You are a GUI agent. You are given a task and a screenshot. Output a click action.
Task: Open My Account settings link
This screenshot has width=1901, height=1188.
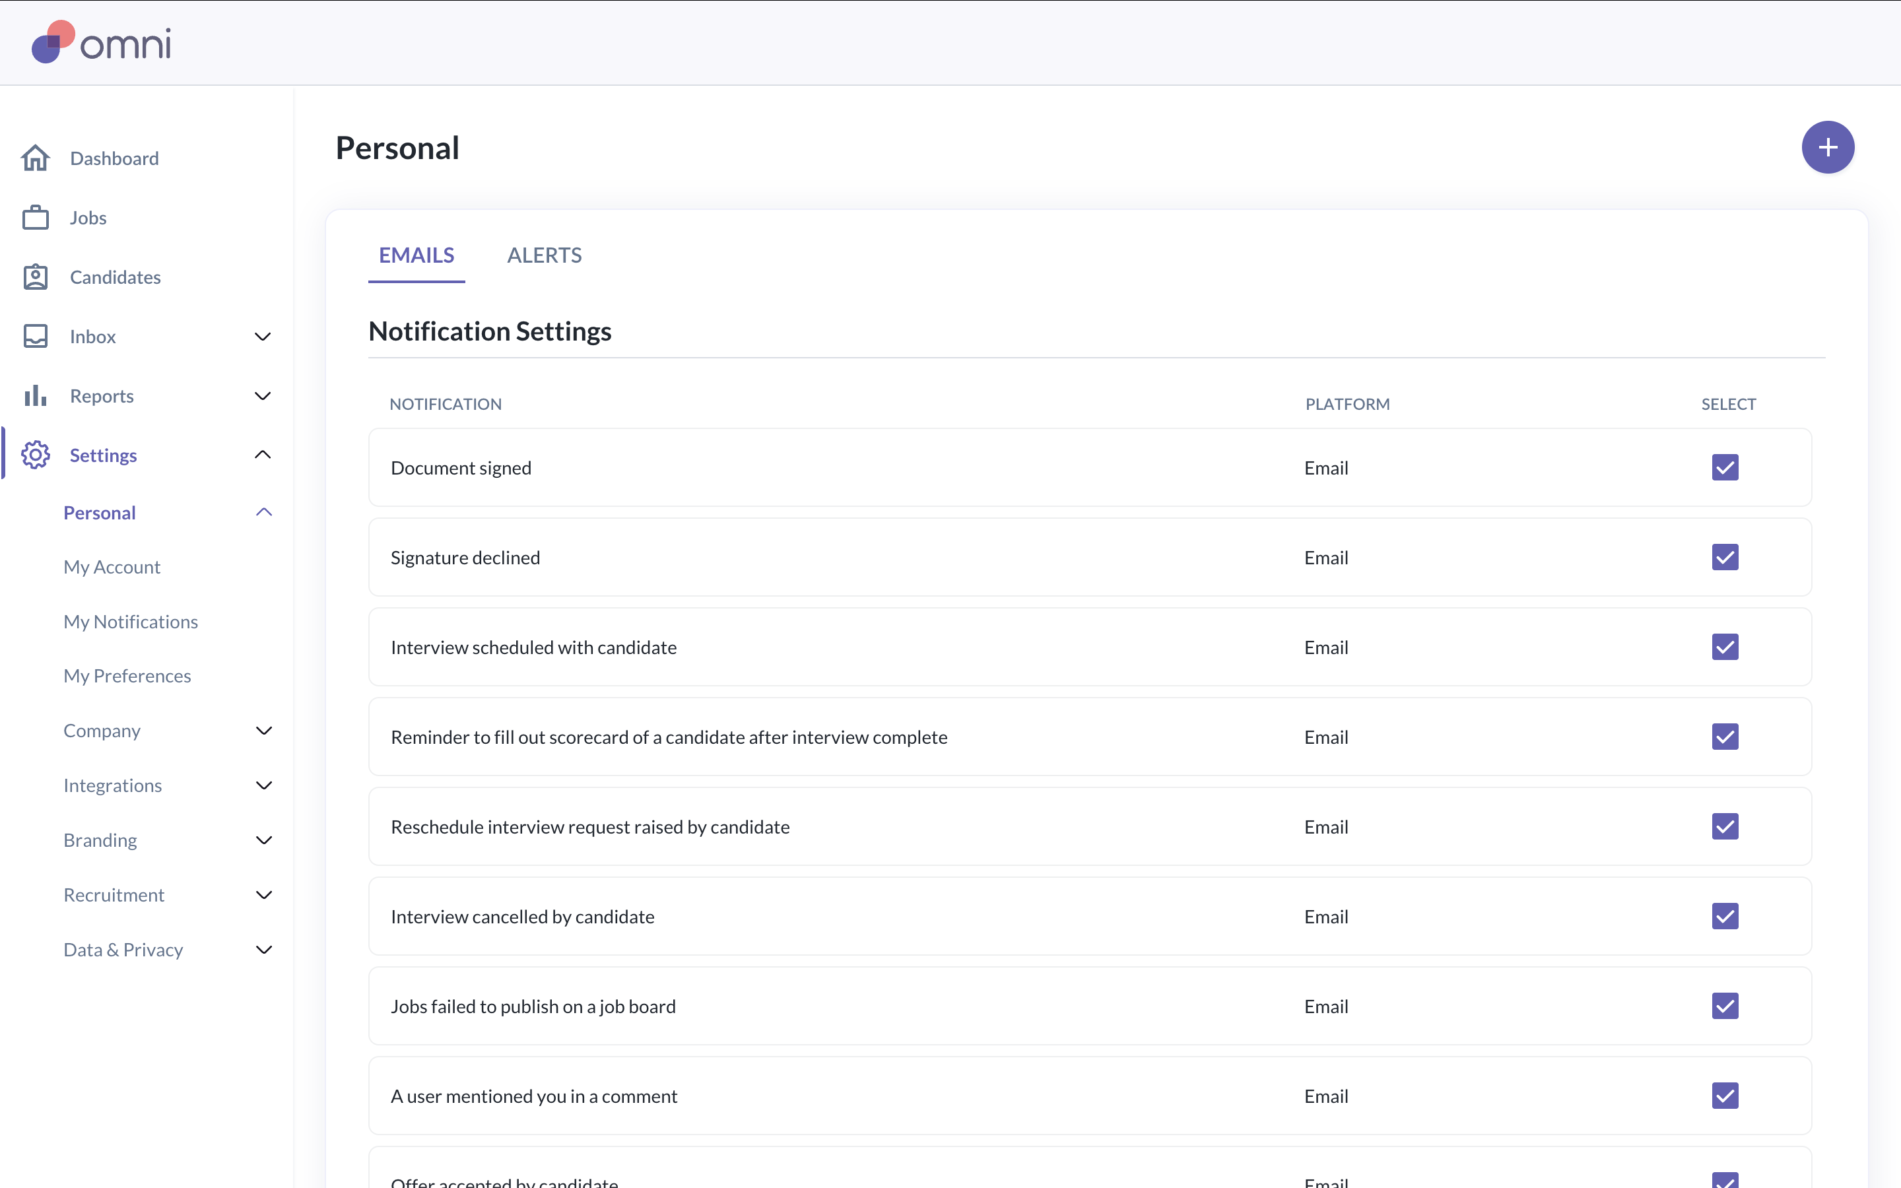coord(112,568)
